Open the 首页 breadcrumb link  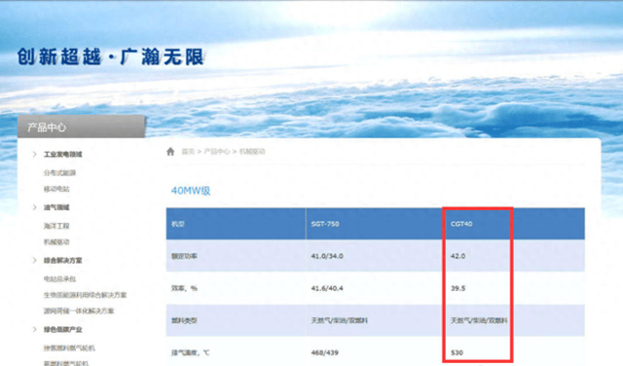pos(188,152)
